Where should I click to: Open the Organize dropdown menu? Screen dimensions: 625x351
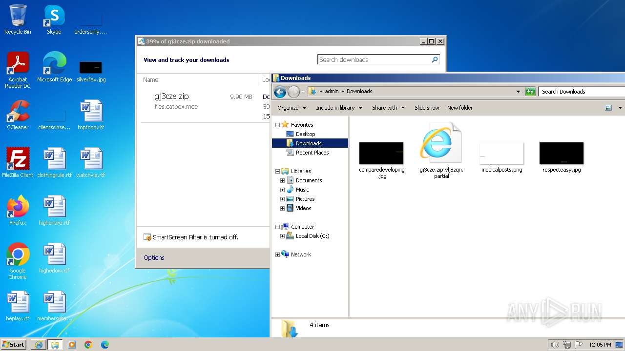click(292, 108)
